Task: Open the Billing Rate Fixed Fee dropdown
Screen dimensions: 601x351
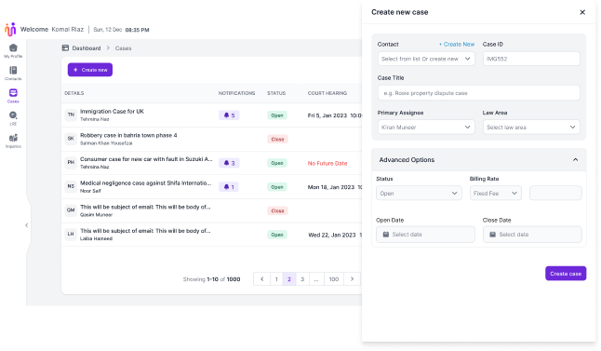Action: coord(496,194)
